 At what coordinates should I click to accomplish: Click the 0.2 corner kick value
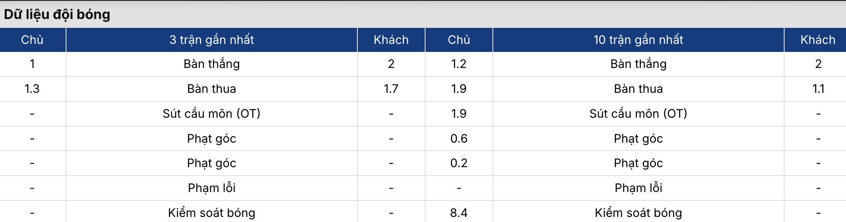pyautogui.click(x=459, y=163)
